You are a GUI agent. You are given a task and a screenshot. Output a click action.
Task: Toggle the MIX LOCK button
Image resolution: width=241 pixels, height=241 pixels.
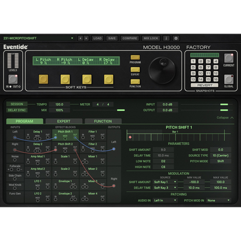151,38
